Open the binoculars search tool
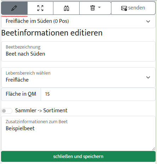The image size is (157, 164). pyautogui.click(x=66, y=8)
